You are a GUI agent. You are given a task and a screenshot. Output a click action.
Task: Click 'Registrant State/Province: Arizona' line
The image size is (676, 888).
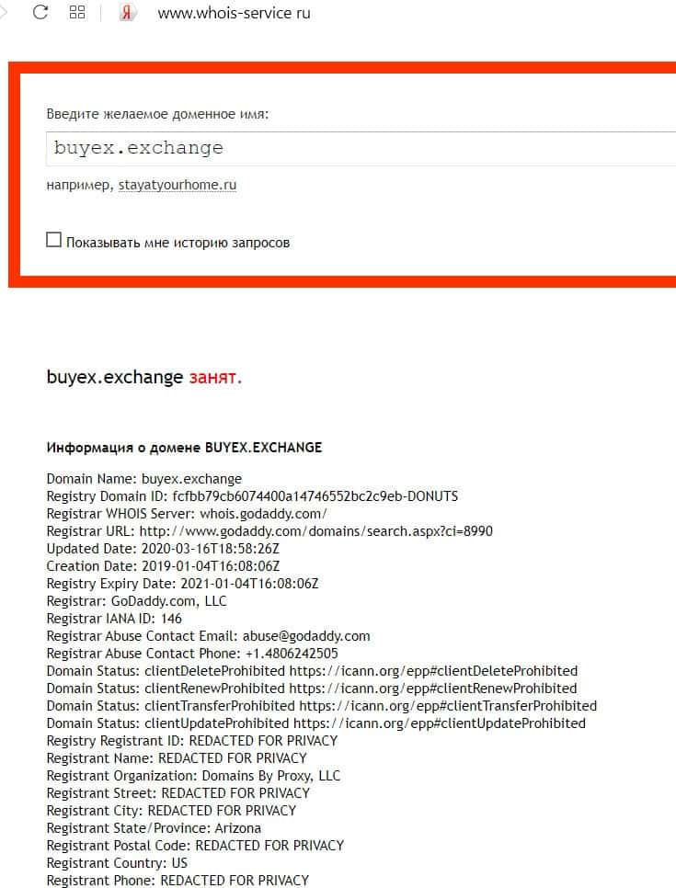[155, 829]
